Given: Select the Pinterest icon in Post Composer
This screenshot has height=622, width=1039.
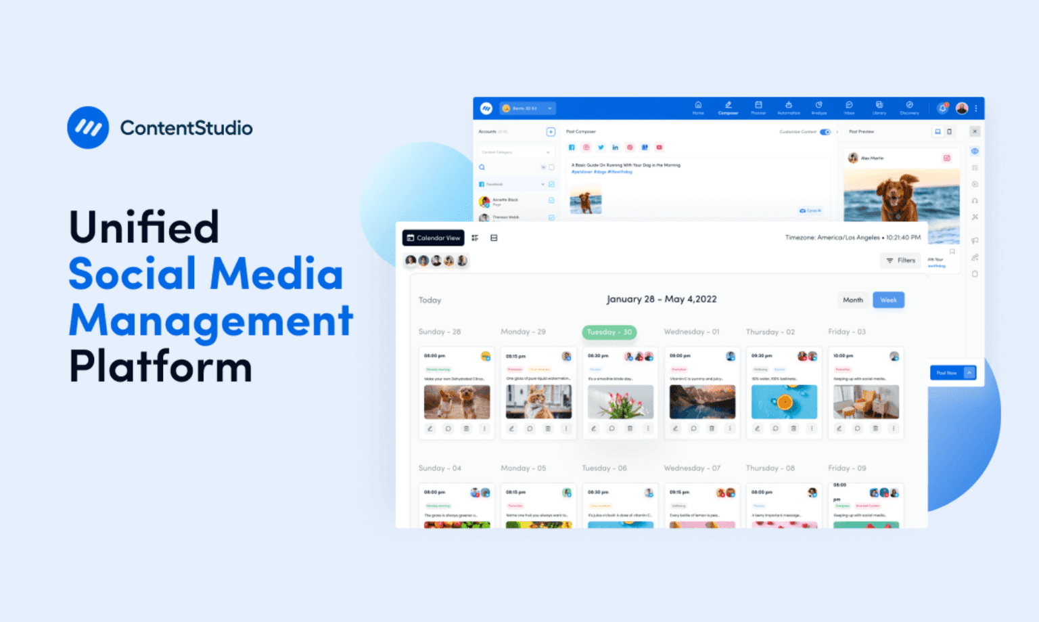Looking at the screenshot, I should pos(630,147).
